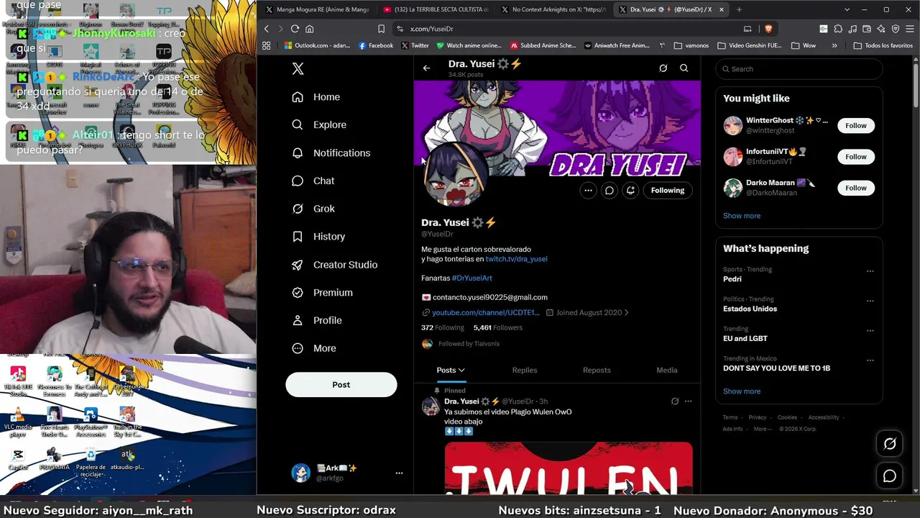
Task: Expand hidden bookmarks overflow chevron
Action: pos(834,45)
